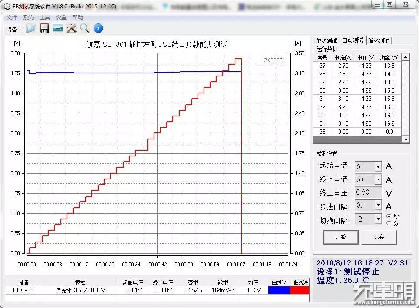Click the chart title text
The image size is (419, 308).
[x=157, y=44]
